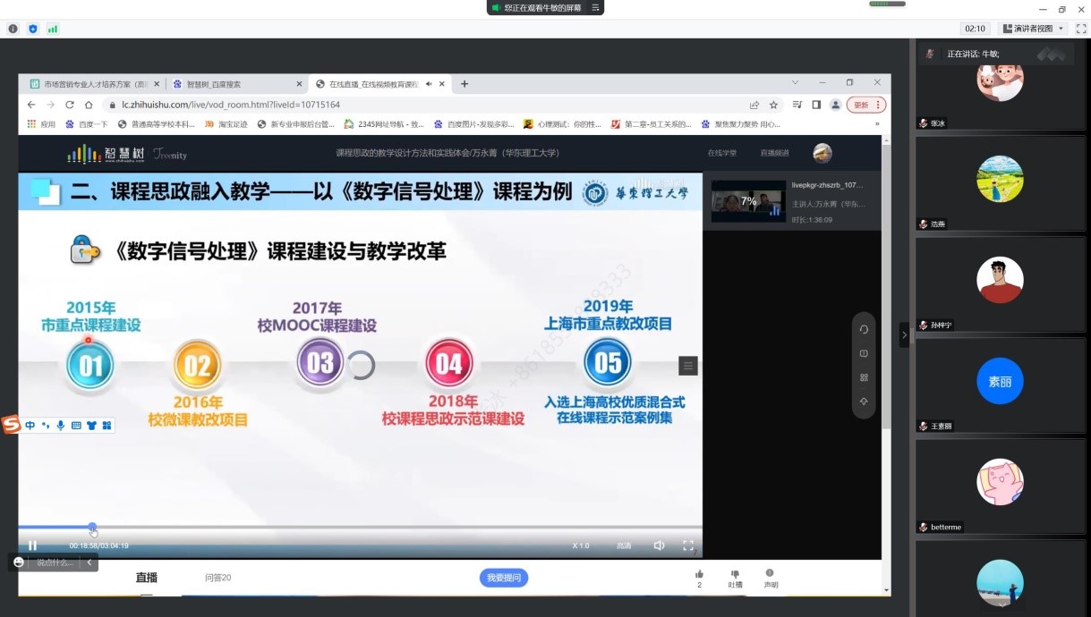
Task: Open the 普通高等学校本科 bookmark
Action: click(x=157, y=124)
